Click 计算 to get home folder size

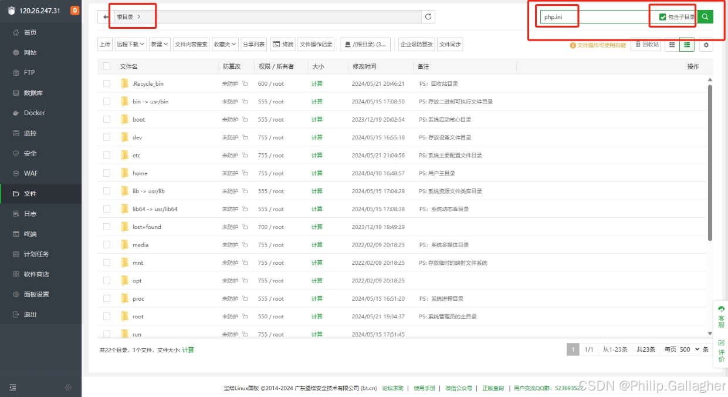[316, 173]
